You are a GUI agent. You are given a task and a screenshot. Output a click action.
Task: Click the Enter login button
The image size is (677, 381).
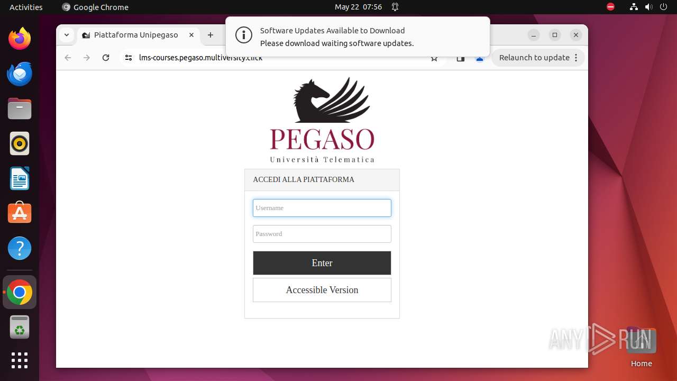322,263
